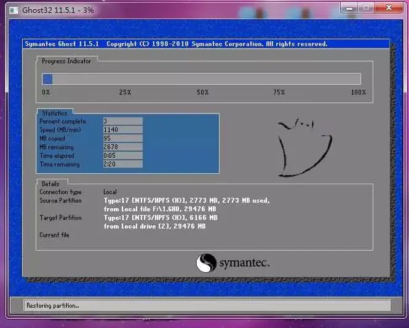Click the MB copied label
The height and width of the screenshot is (328, 409).
tap(52, 139)
